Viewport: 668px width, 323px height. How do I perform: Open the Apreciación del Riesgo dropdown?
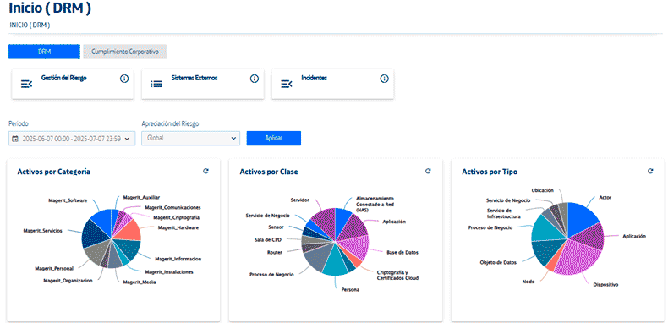click(191, 138)
